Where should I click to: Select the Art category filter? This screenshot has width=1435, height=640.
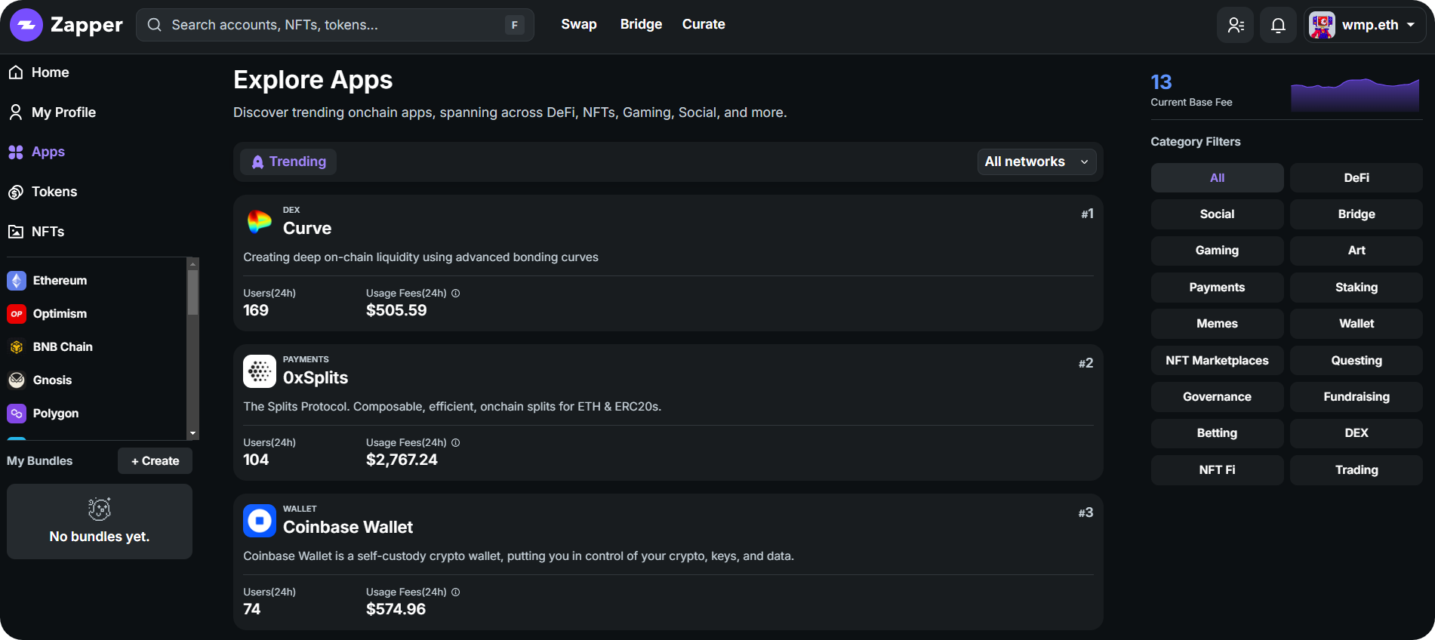1356,251
